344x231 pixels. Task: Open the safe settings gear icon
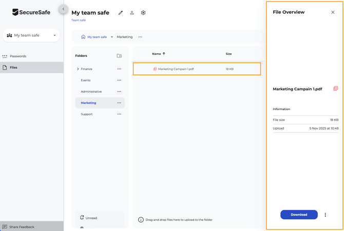tap(143, 13)
